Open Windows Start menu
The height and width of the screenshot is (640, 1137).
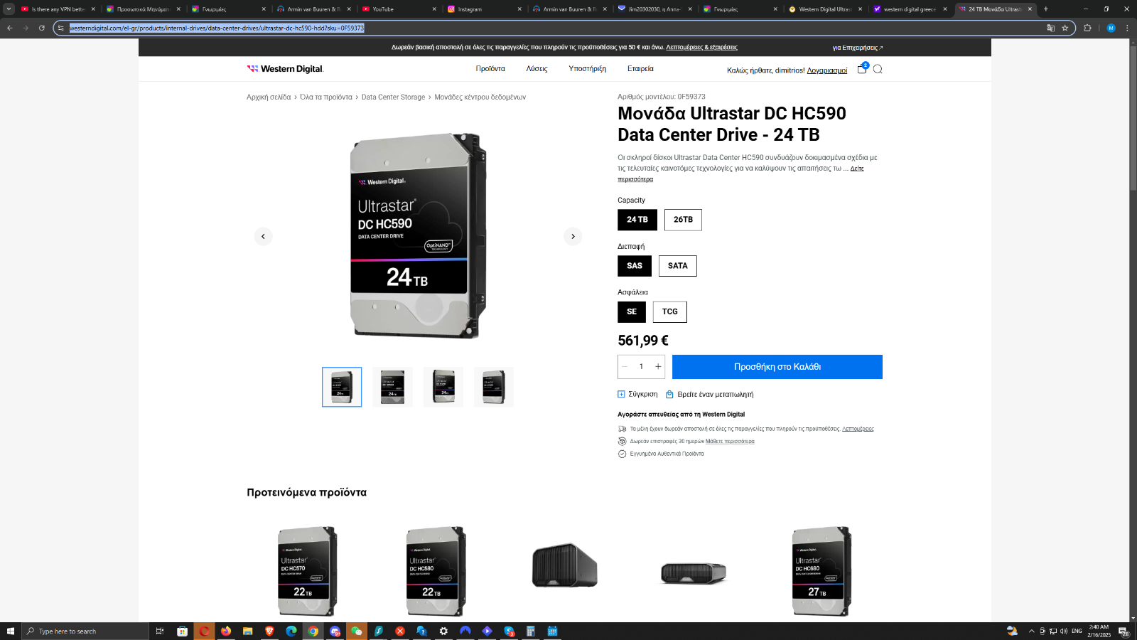click(x=11, y=631)
